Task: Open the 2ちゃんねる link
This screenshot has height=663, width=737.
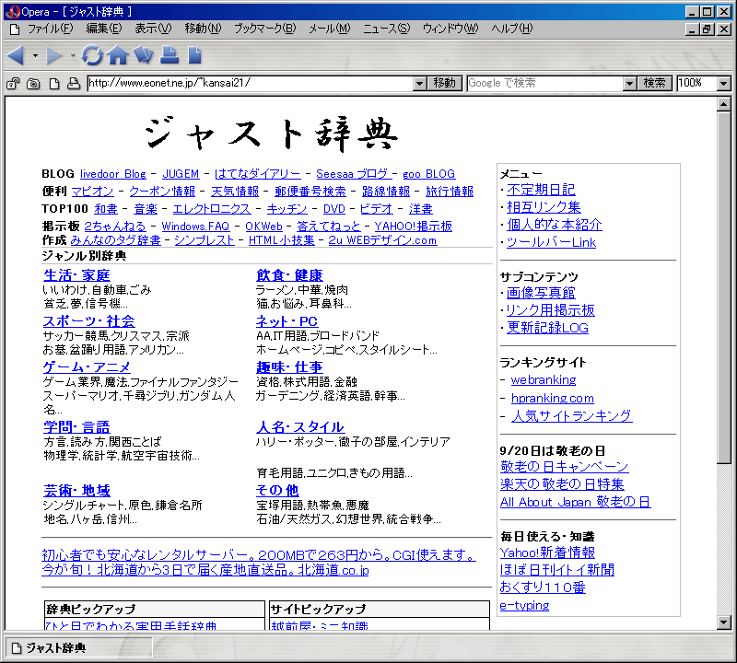Action: click(x=115, y=226)
